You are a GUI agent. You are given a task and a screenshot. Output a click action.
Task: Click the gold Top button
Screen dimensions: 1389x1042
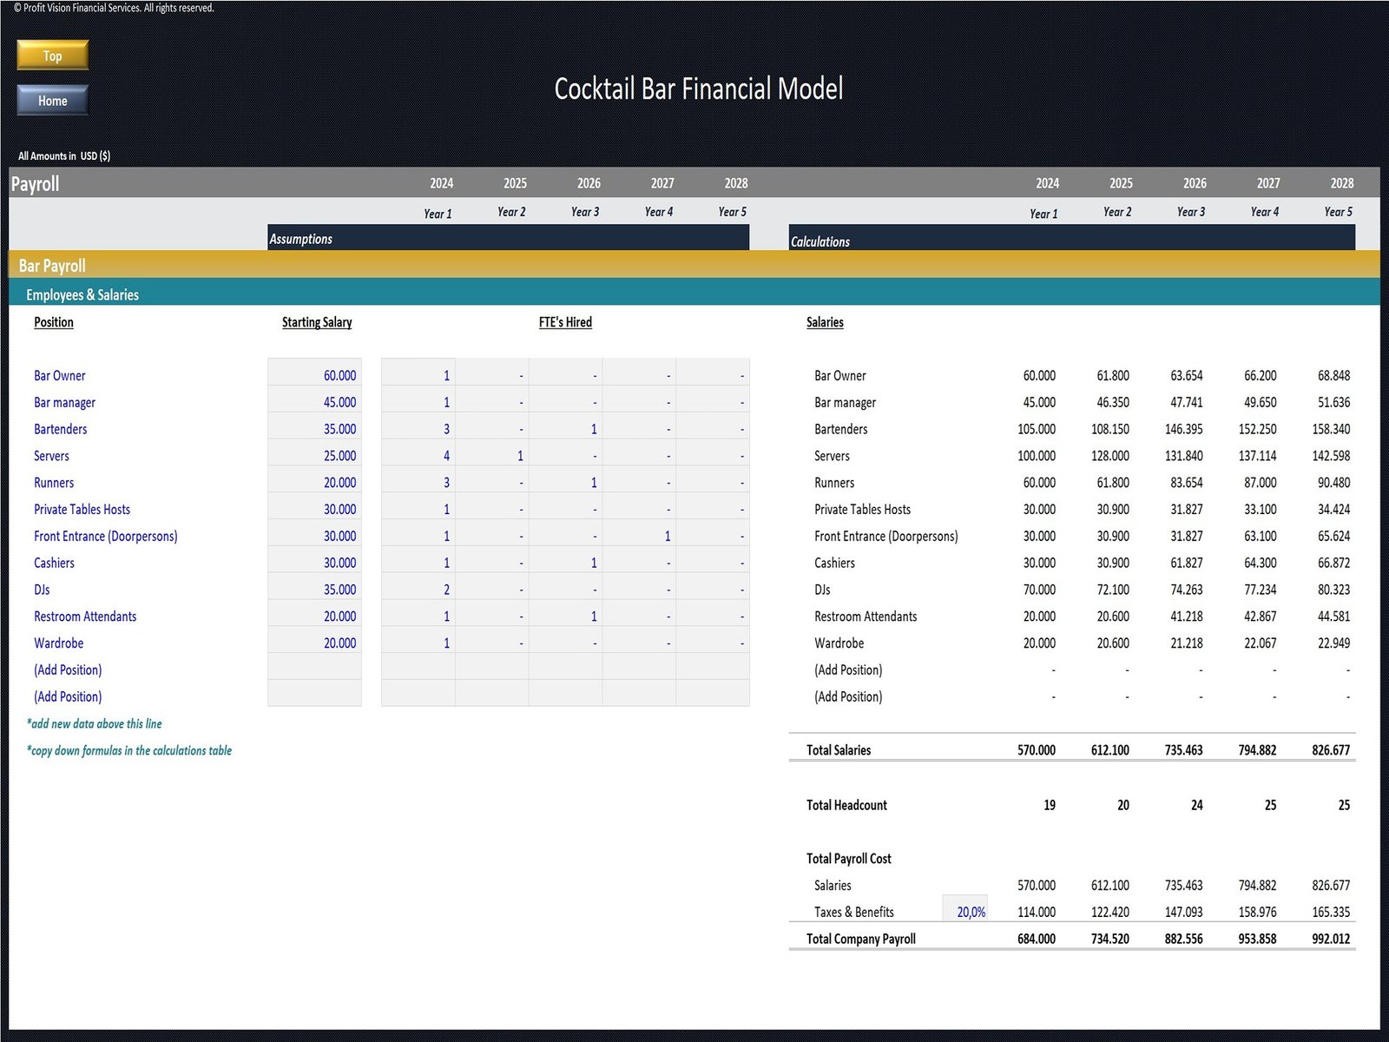pyautogui.click(x=52, y=56)
